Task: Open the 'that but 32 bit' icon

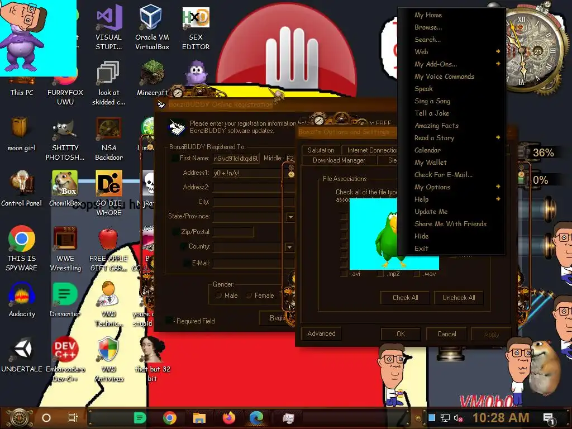Action: click(152, 359)
